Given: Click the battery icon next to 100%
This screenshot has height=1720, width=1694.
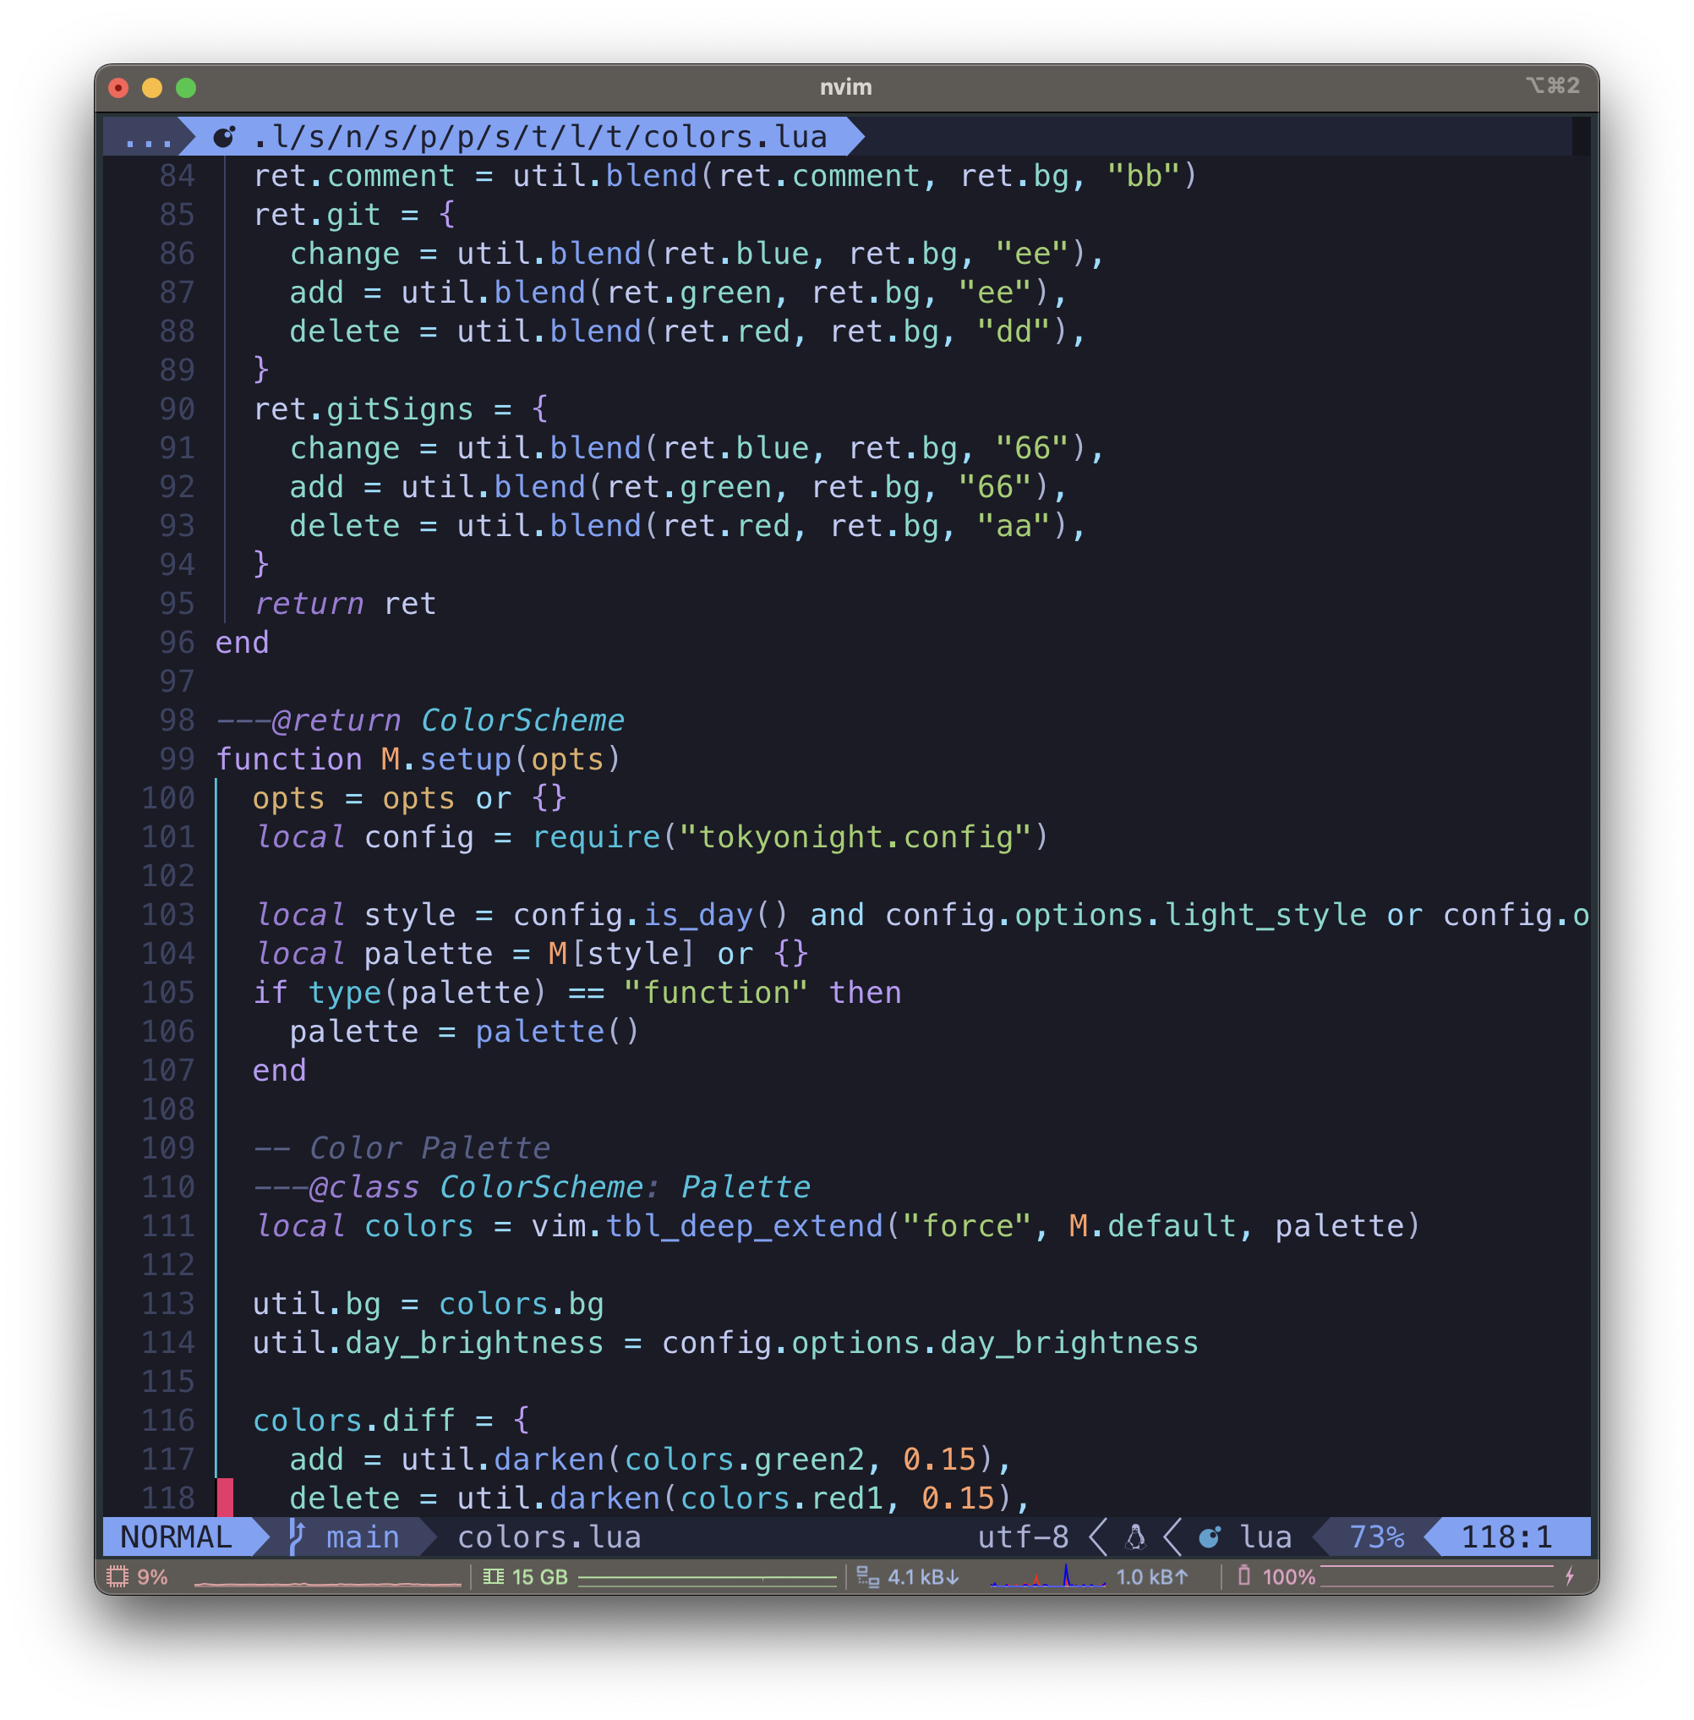Looking at the screenshot, I should point(1243,1576).
